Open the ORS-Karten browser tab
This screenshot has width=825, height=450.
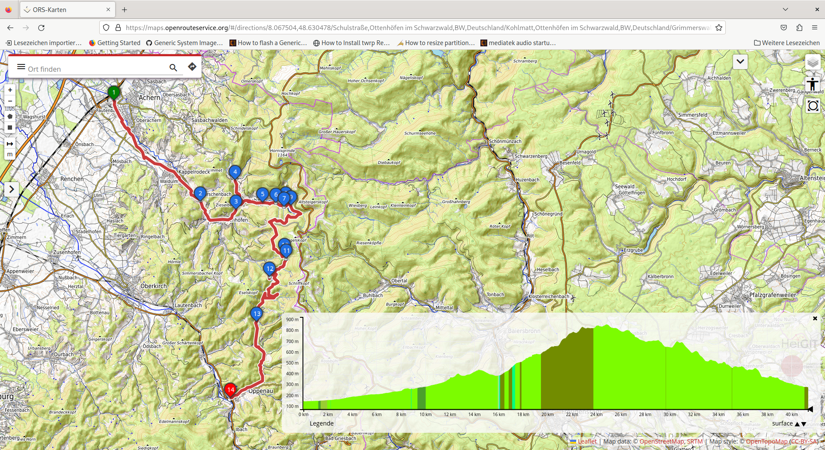tap(67, 9)
